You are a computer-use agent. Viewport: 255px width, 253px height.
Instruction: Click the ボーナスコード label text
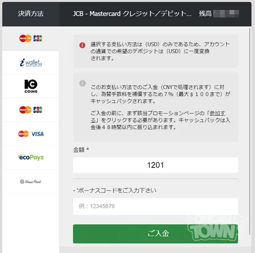[115, 191]
